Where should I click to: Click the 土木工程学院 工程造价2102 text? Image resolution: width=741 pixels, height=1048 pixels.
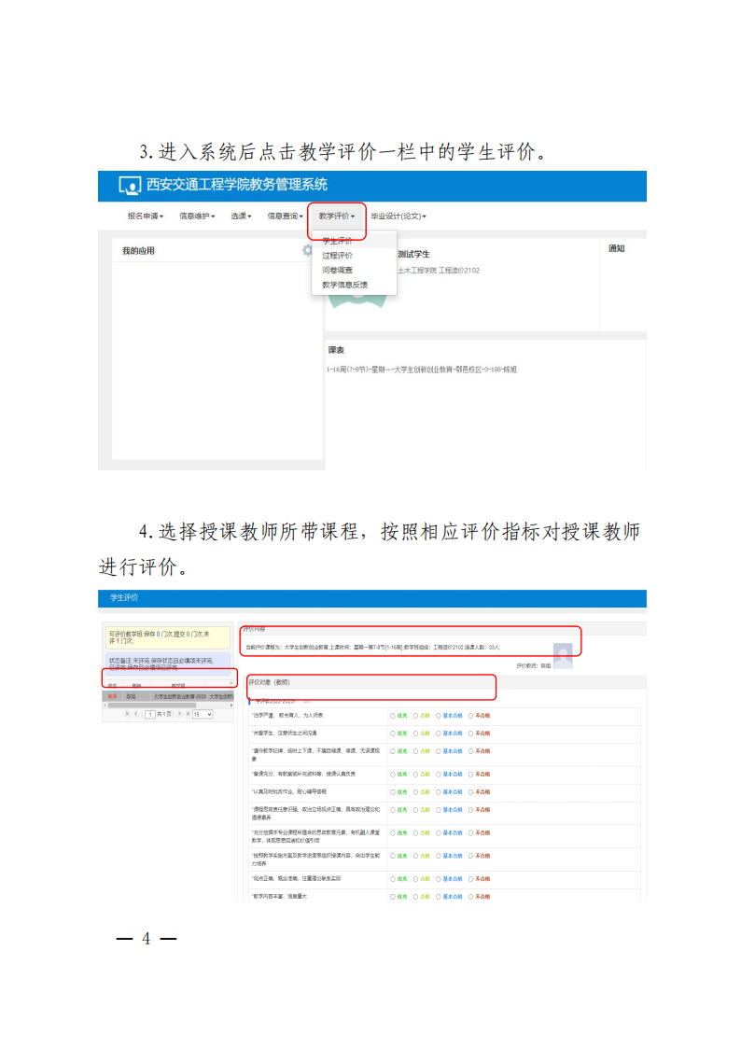[x=439, y=270]
